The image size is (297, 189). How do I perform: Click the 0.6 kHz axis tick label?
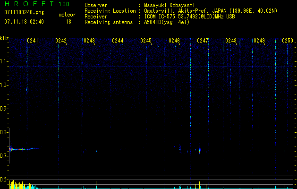tap(4, 180)
